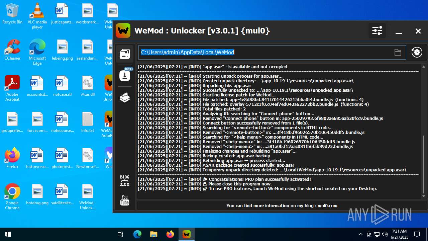Select the Adobe Acrobat desktop shortcut
428x241 pixels.
click(12, 88)
